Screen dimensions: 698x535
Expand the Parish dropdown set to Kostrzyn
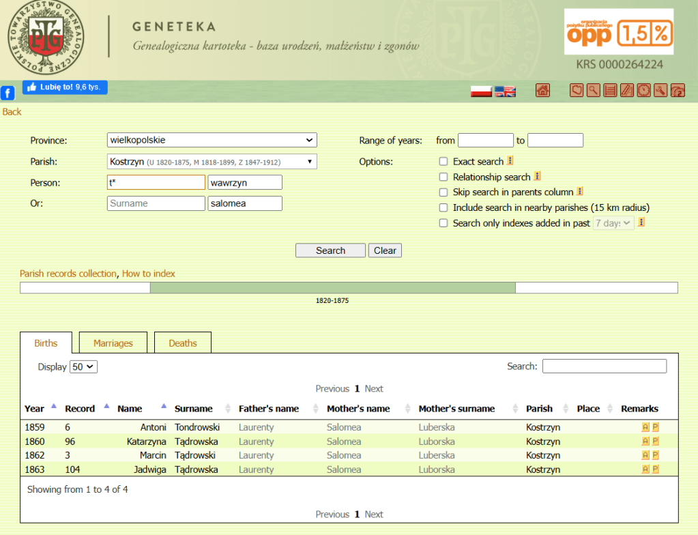[x=212, y=162]
